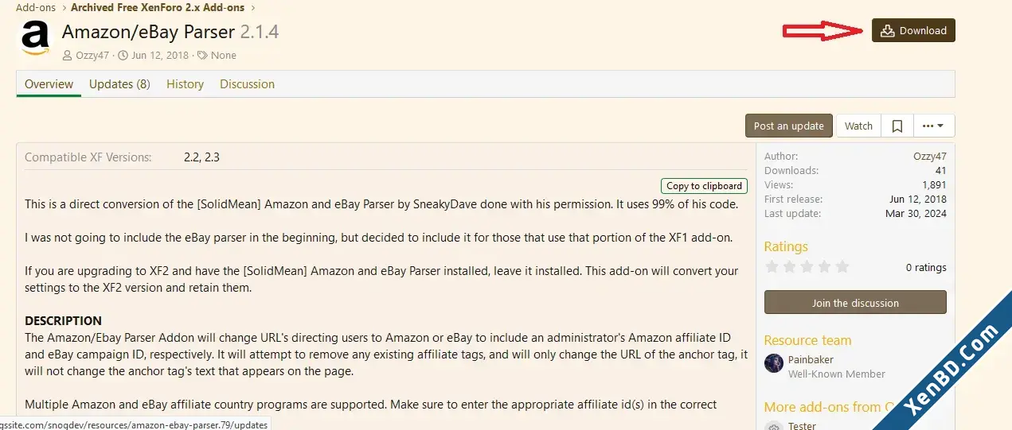
Task: Click the Painbaker avatar thumbnail
Action: (x=774, y=363)
